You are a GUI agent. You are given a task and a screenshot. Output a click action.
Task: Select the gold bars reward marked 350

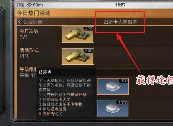pyautogui.click(x=78, y=56)
